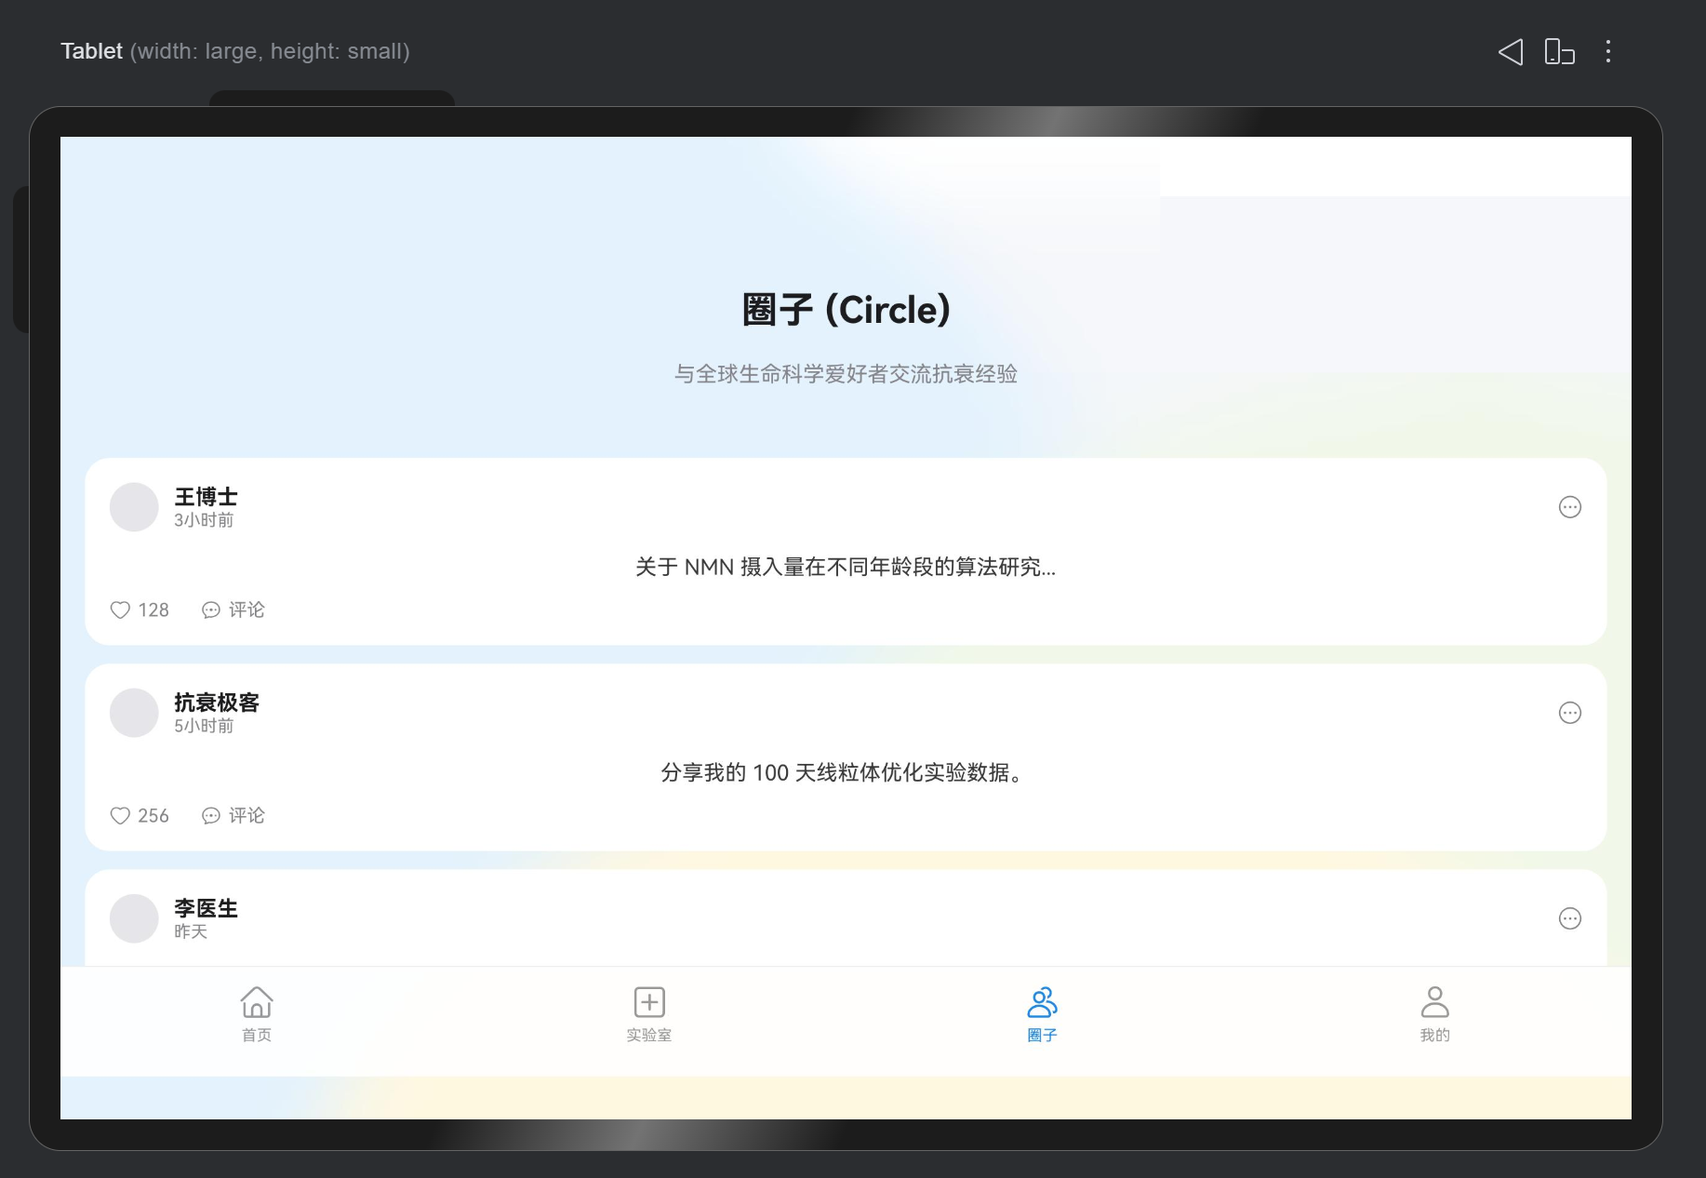Click the heart icon on 抗衰极客's post
The image size is (1706, 1178).
tap(120, 815)
